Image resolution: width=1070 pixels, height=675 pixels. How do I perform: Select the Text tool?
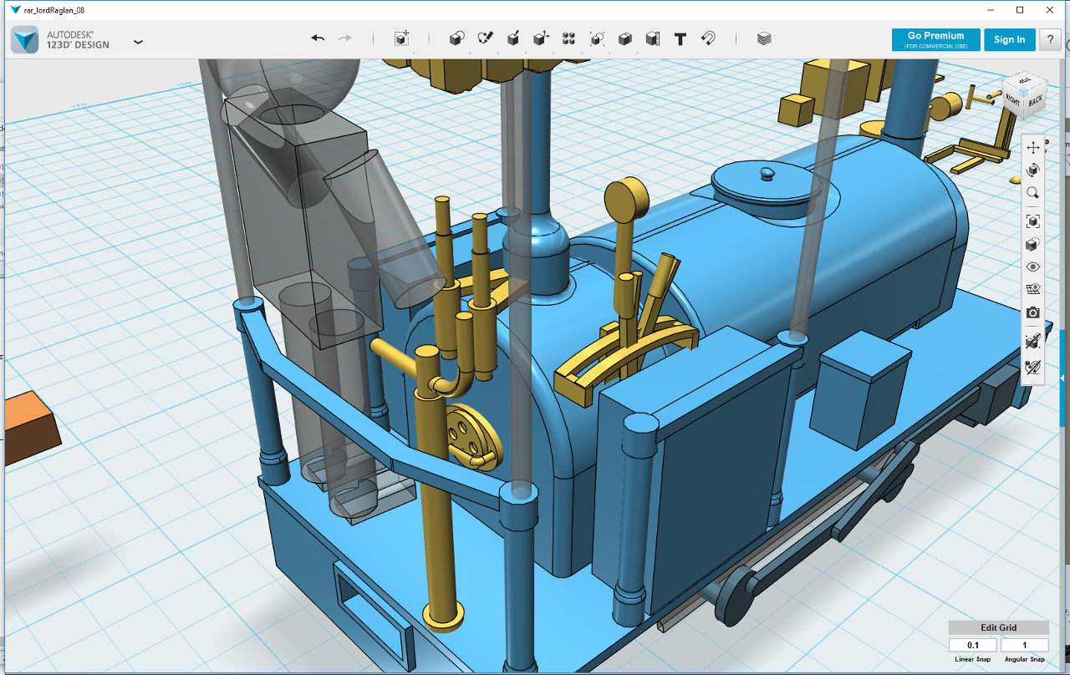680,38
